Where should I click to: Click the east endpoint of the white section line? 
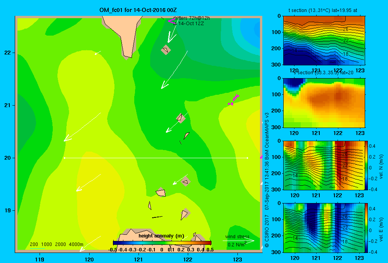pos(248,158)
